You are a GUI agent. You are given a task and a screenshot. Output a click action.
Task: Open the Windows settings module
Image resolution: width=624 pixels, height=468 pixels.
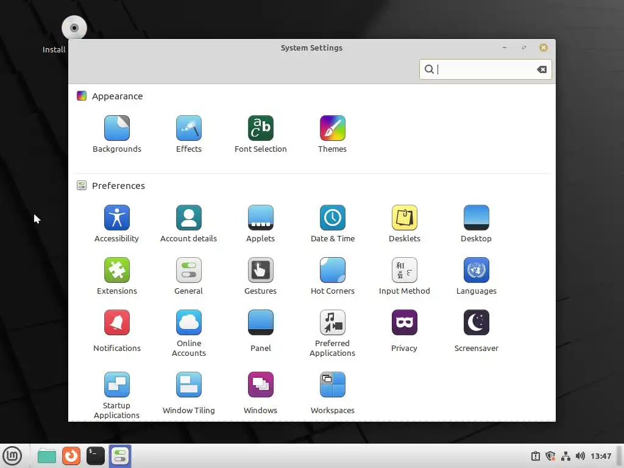(x=261, y=393)
